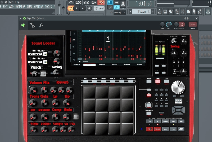
Task: Click the MAIN button on MPC
Action: pyautogui.click(x=149, y=105)
